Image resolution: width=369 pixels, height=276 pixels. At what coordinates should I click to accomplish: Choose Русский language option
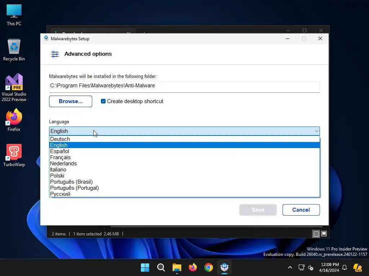pos(184,194)
